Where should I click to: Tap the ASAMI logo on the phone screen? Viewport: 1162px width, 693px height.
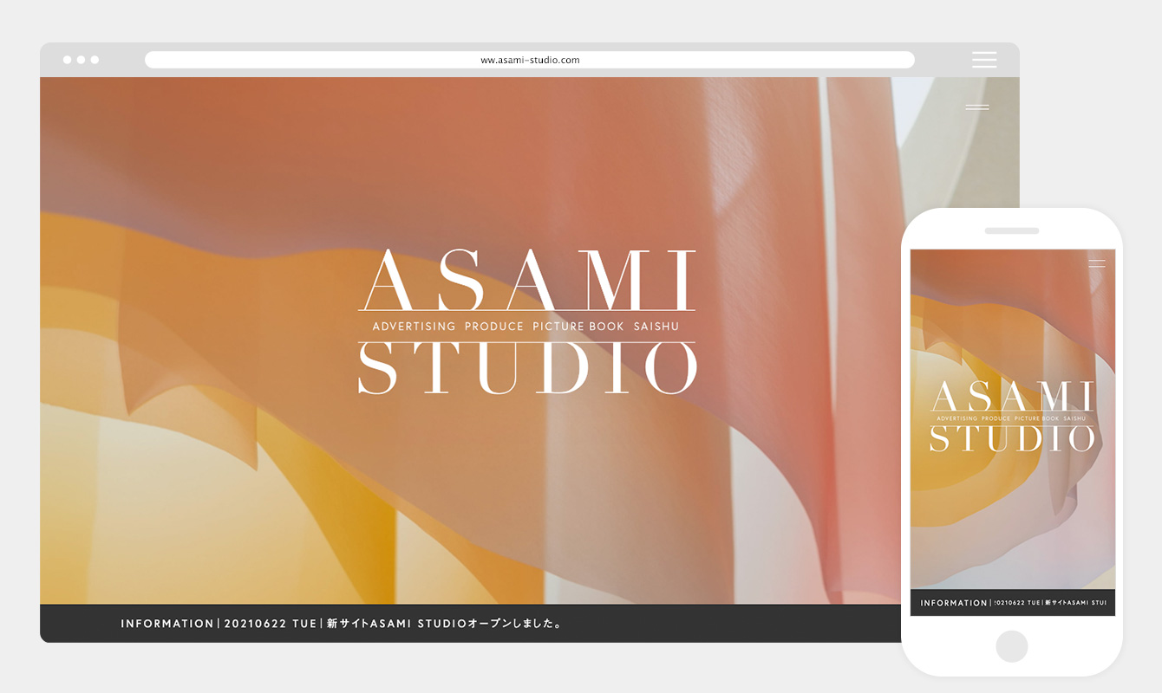1012,398
